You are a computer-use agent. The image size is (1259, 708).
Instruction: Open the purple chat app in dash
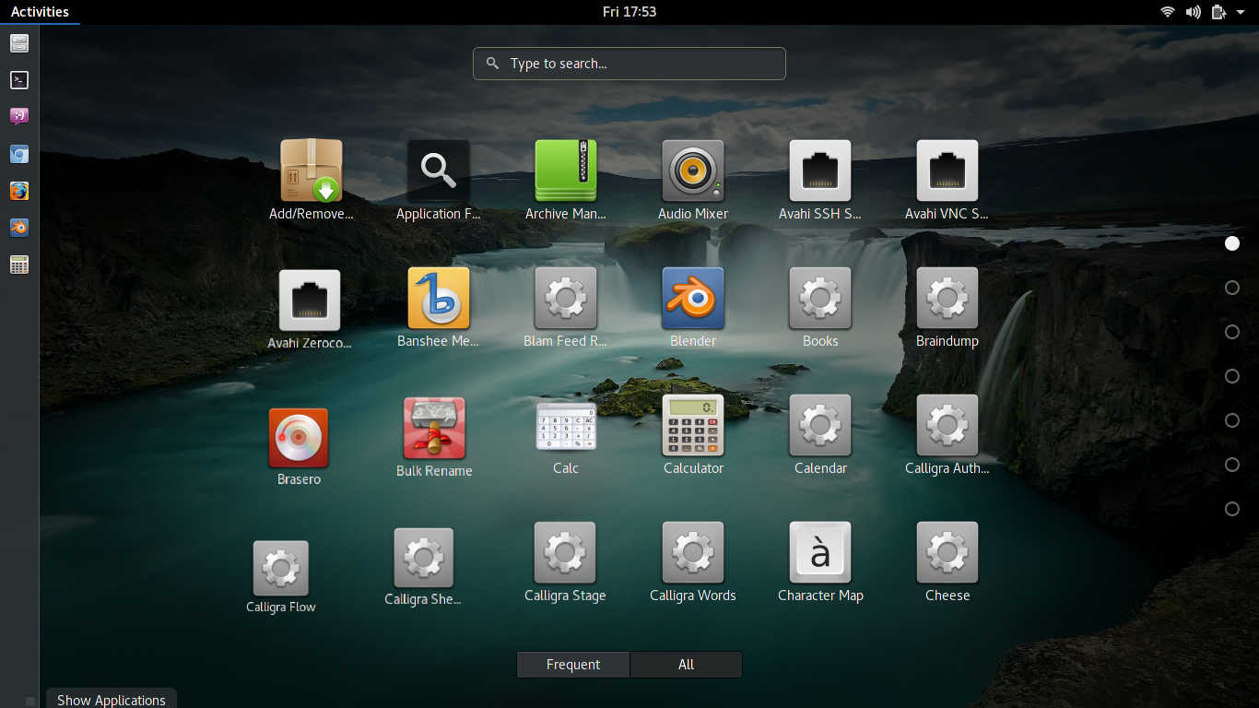(x=19, y=117)
